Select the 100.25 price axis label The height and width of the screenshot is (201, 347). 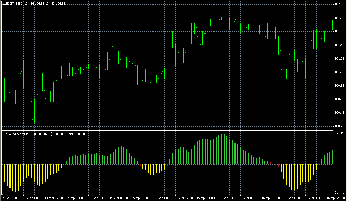coord(339,126)
